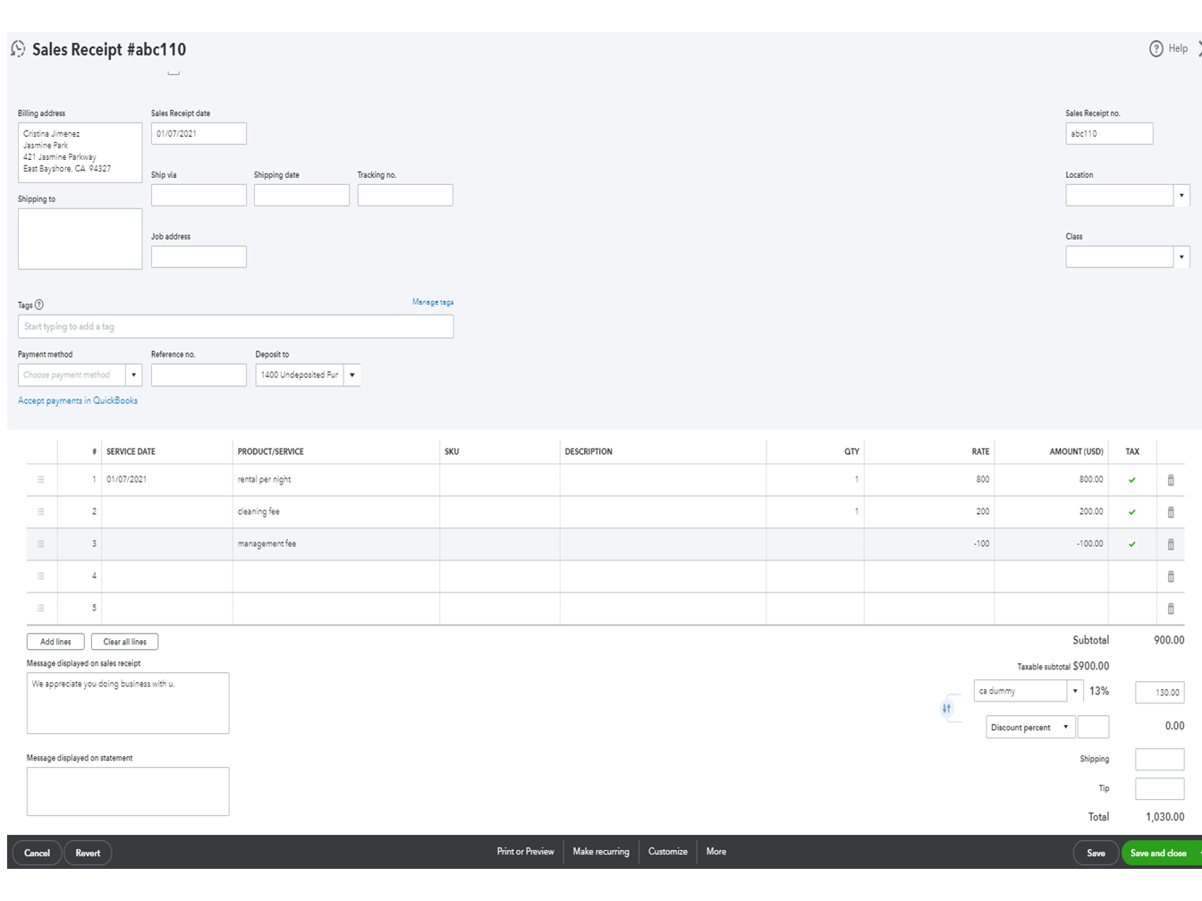Image resolution: width=1202 pixels, height=901 pixels.
Task: Open Customize in the footer bar
Action: 668,852
